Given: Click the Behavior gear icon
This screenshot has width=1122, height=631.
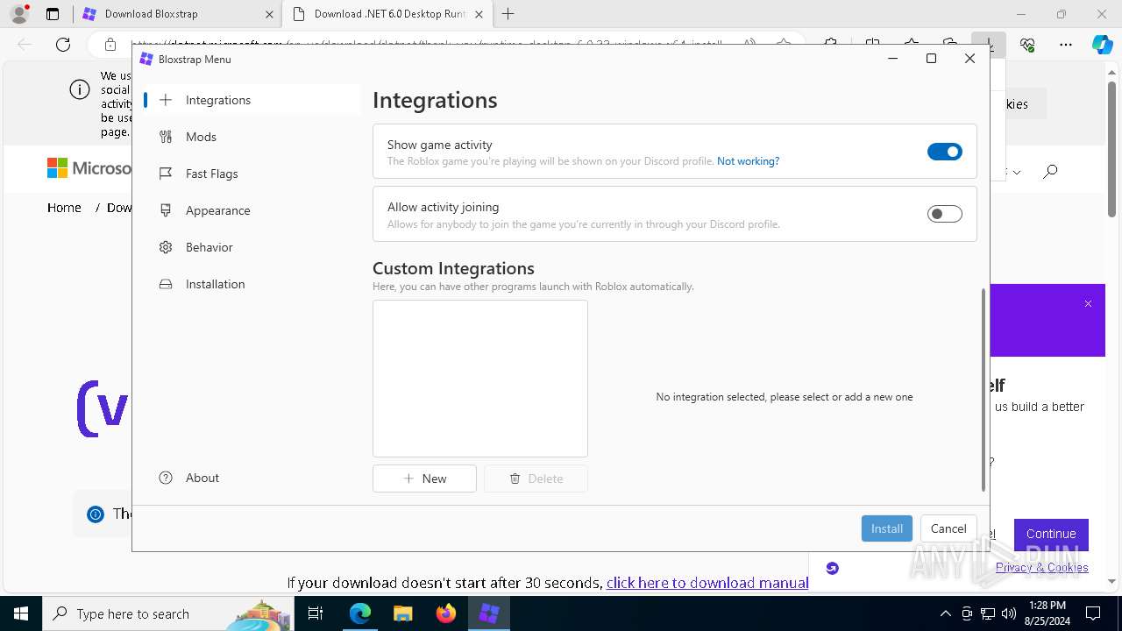Looking at the screenshot, I should pyautogui.click(x=166, y=247).
